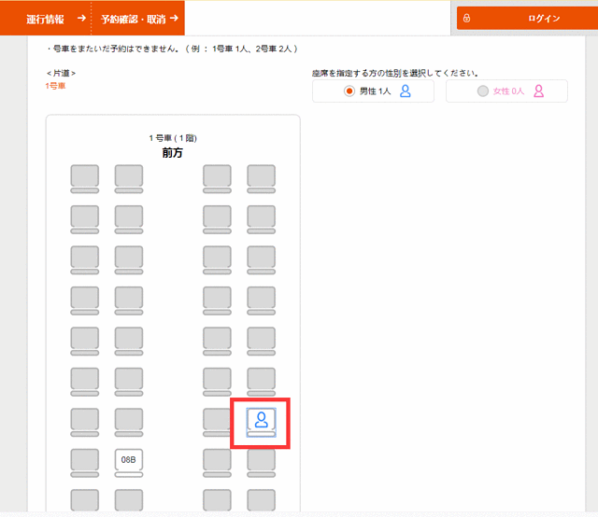This screenshot has height=517, width=598.
Task: Deselect the blue occupied seat with person icon
Action: pos(261,420)
